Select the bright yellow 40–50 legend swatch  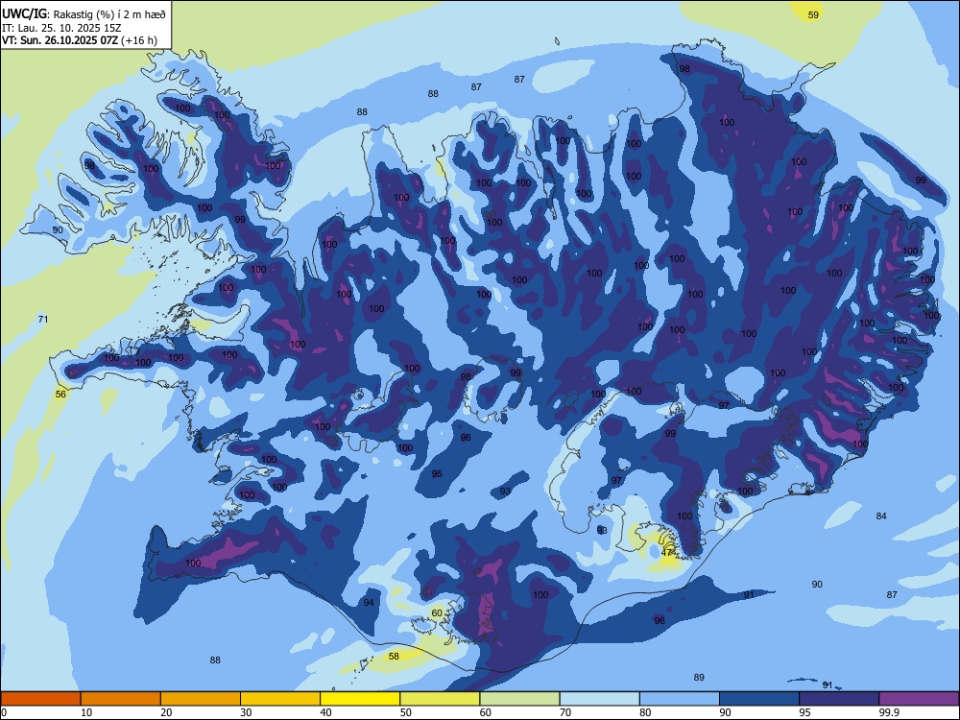(x=360, y=699)
